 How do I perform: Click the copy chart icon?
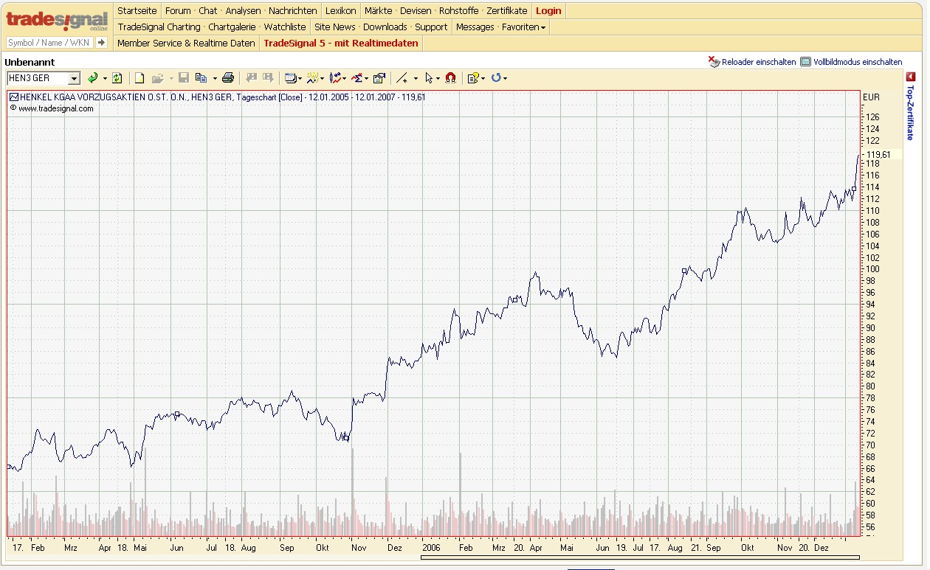coord(201,78)
